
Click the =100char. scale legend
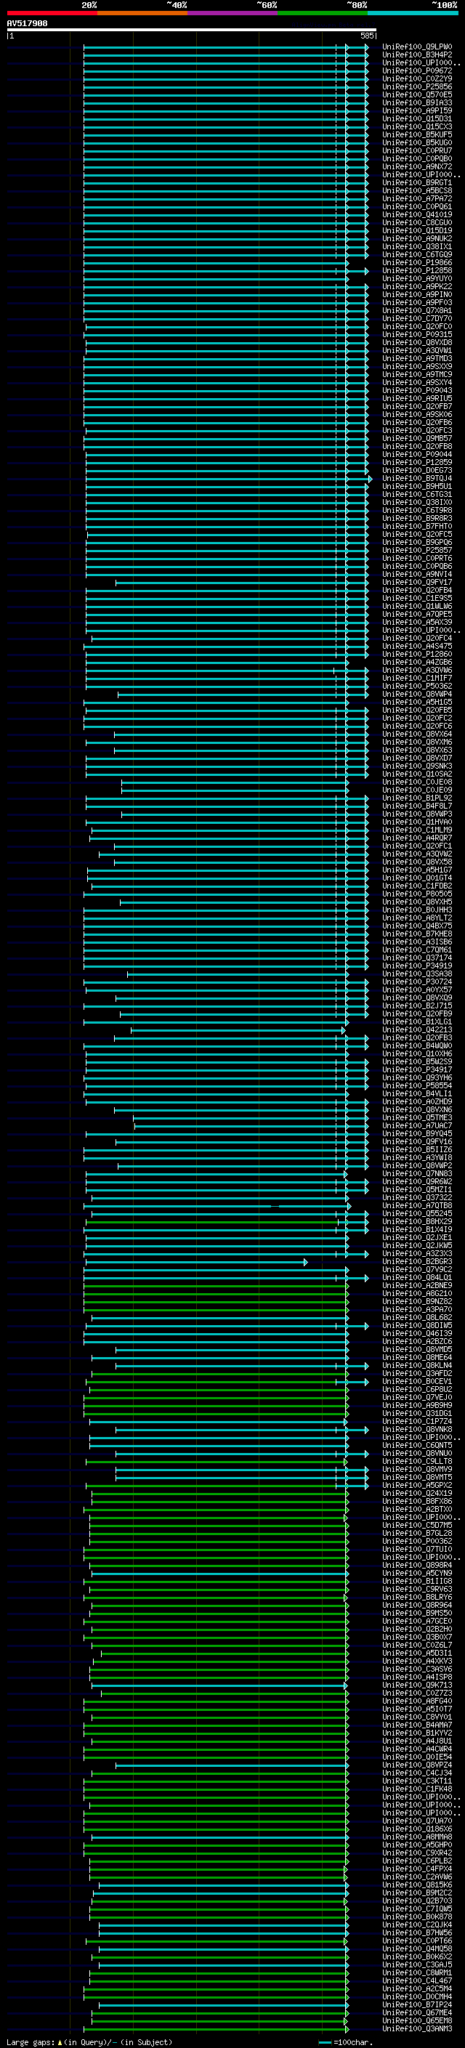tap(345, 2041)
